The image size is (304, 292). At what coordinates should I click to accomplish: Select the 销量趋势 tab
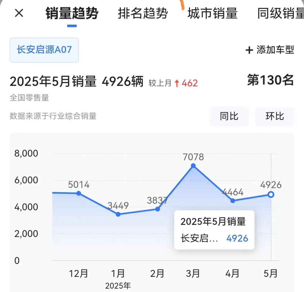point(72,14)
